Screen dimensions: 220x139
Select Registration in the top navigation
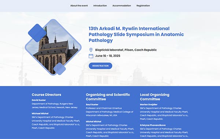143,5
